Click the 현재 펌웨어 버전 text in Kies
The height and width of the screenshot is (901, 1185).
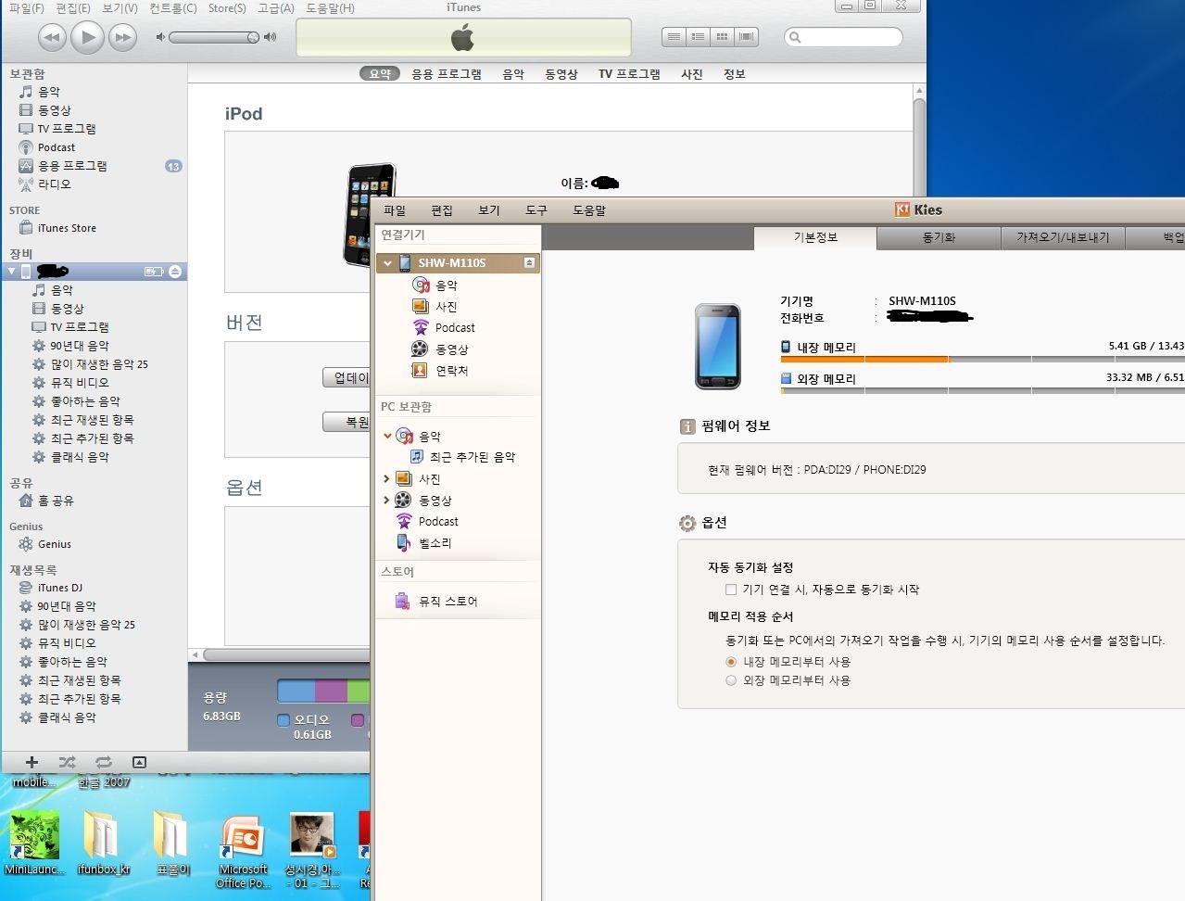pyautogui.click(x=816, y=470)
